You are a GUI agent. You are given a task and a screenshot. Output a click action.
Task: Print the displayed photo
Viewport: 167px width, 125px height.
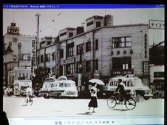pyautogui.click(x=100, y=122)
